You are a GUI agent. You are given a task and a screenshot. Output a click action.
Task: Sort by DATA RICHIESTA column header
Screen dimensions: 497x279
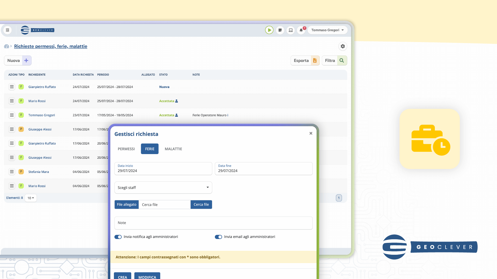click(83, 75)
